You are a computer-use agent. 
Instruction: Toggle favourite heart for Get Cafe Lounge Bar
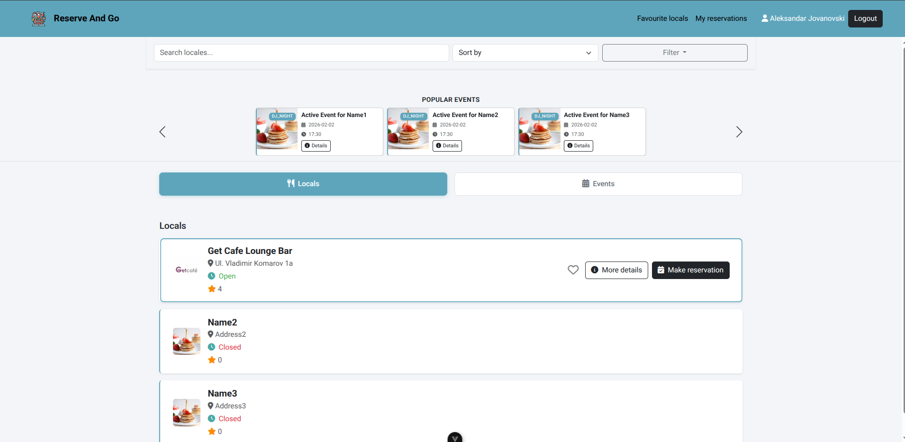[573, 270]
